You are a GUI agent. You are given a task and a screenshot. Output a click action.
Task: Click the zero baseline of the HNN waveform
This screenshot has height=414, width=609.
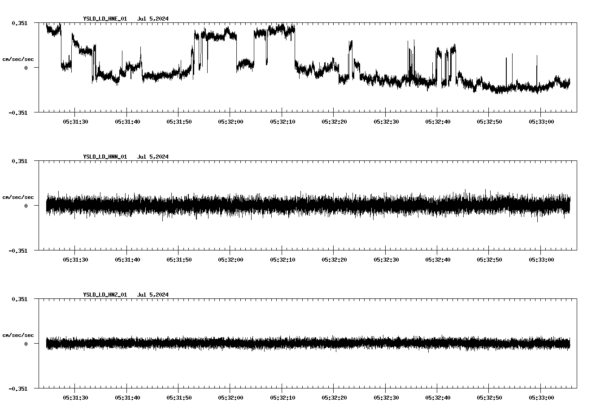point(305,206)
